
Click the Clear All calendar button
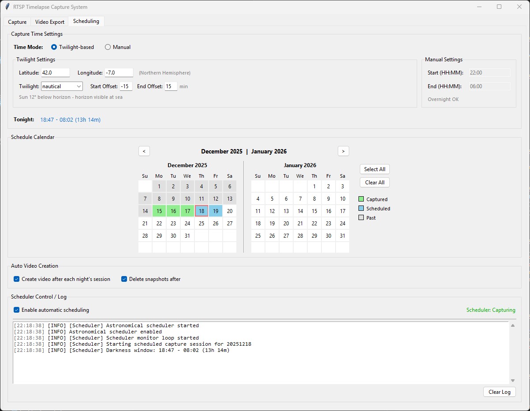374,182
